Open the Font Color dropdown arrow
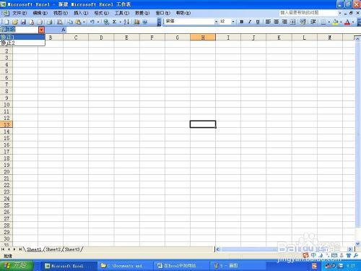361x271 pixels. (x=353, y=22)
